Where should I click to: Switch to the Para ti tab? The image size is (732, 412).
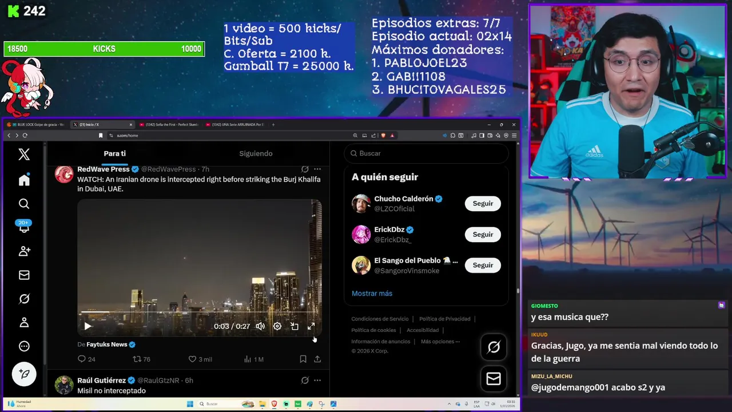coord(115,153)
